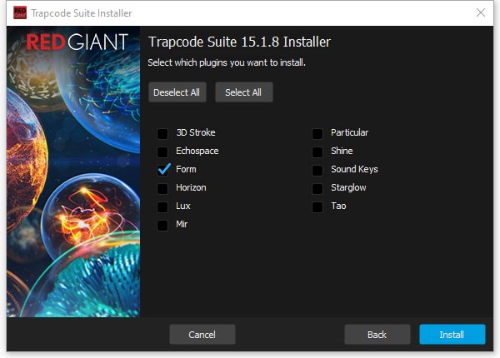The height and width of the screenshot is (358, 500).
Task: Go back to the previous installer step
Action: click(377, 335)
